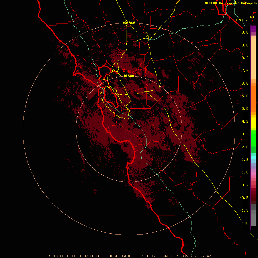Click the -0.5 legend value
Screen dimensions: 258x258
point(244,198)
